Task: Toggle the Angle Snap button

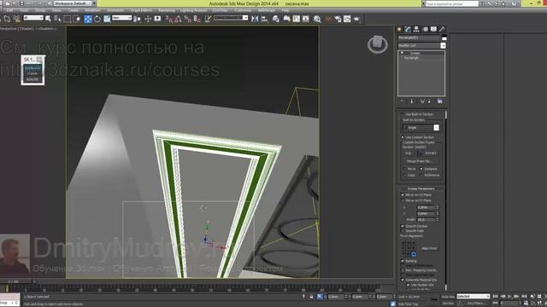Action: coord(179,19)
